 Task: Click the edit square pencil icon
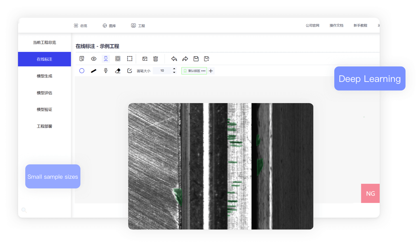tap(130, 71)
